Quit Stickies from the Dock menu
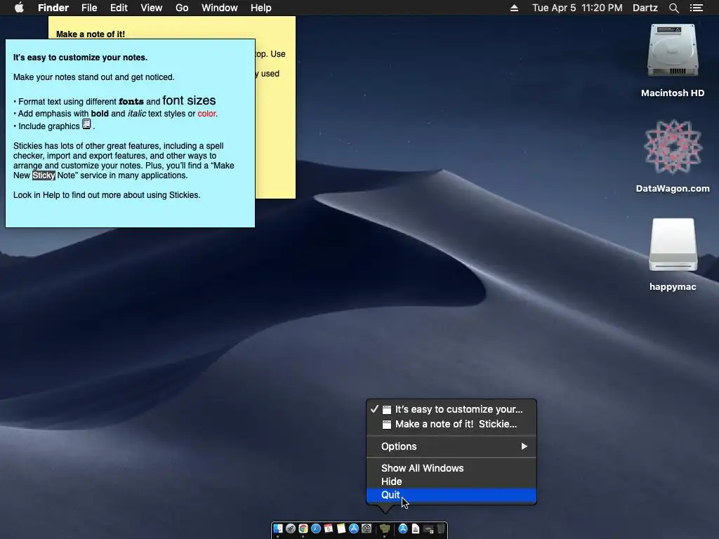The width and height of the screenshot is (719, 539). click(x=451, y=495)
